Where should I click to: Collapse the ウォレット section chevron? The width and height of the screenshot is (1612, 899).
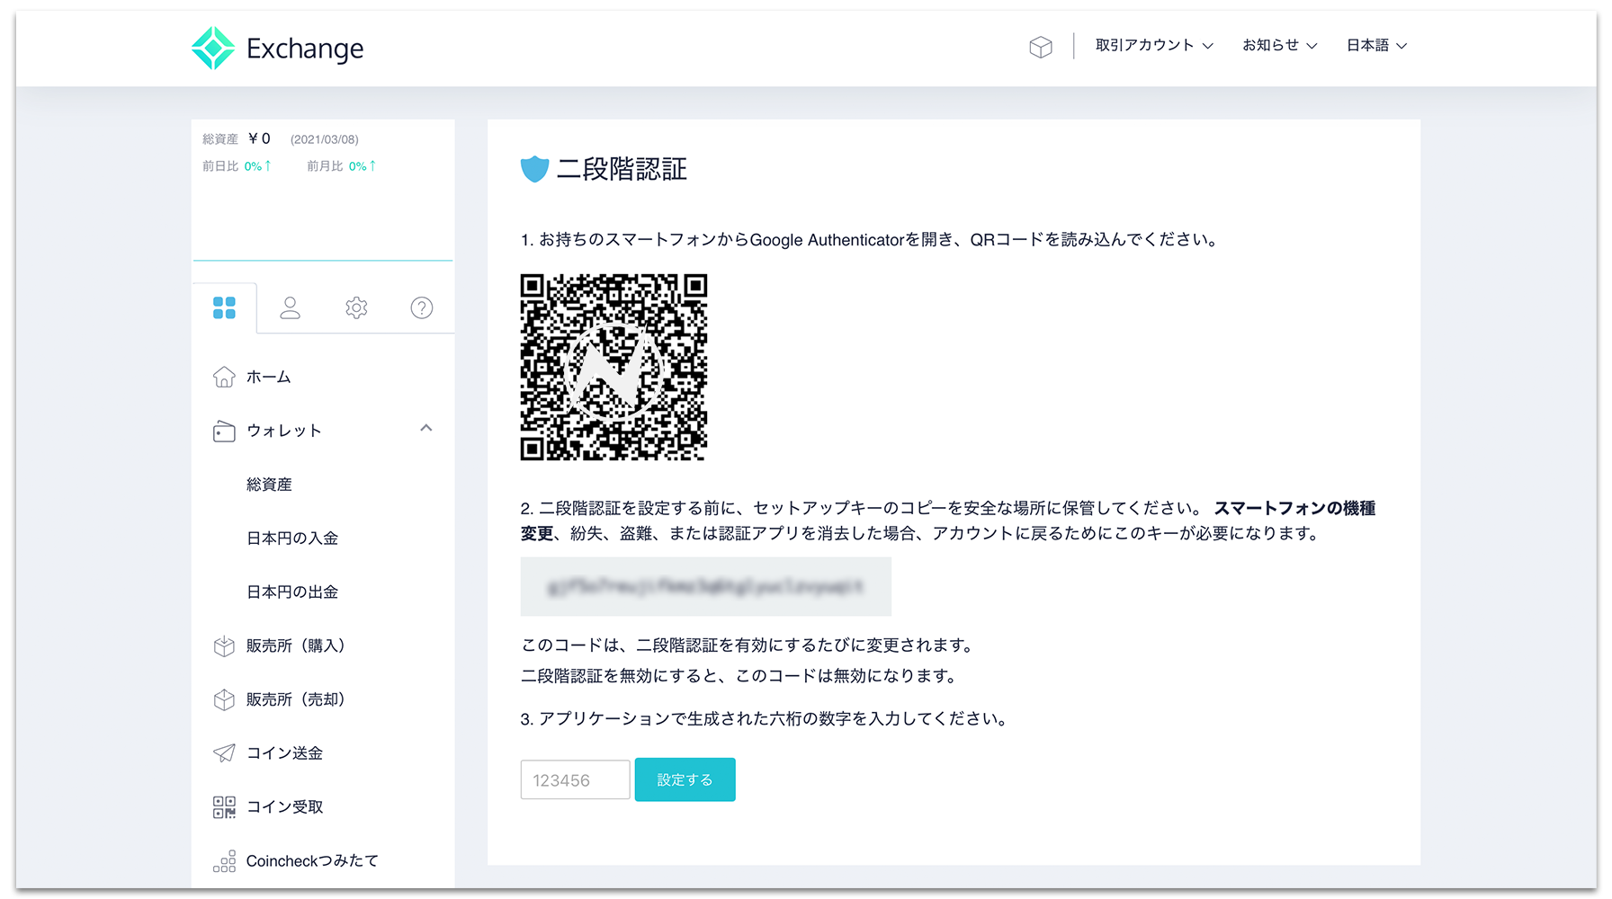click(426, 430)
